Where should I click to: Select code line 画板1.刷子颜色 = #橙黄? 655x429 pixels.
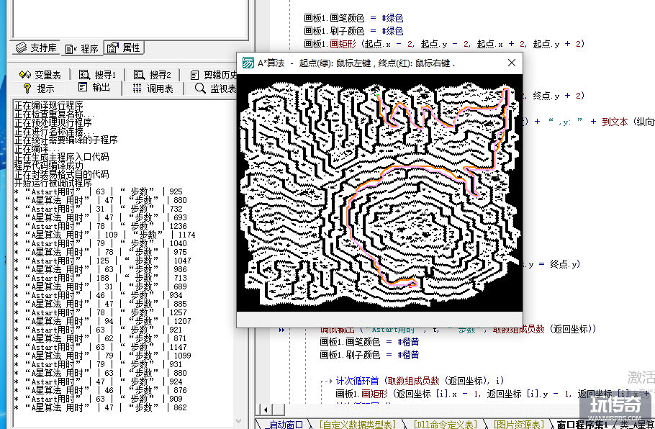coord(369,355)
